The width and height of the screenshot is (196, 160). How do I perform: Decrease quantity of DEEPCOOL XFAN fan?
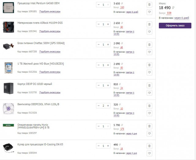pyautogui.click(x=99, y=106)
